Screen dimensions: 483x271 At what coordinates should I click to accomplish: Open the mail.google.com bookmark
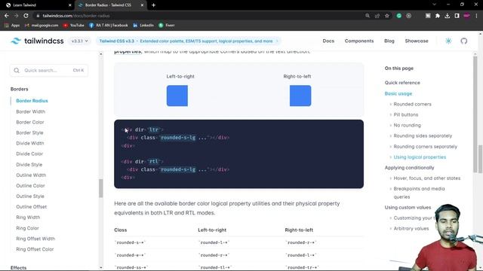tap(42, 25)
